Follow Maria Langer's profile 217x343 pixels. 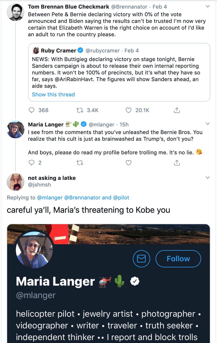pyautogui.click(x=178, y=259)
